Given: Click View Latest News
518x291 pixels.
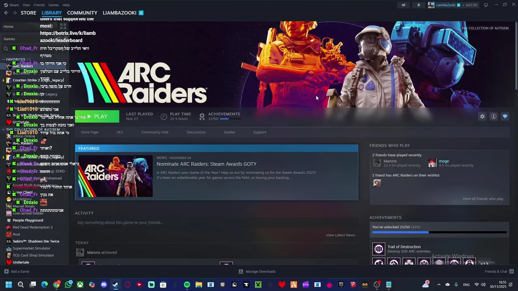Looking at the screenshot, I should pyautogui.click(x=340, y=235).
